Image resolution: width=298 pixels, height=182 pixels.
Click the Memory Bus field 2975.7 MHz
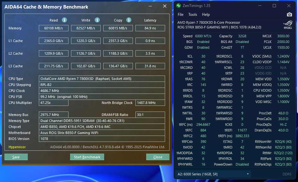pyautogui.click(x=54, y=115)
